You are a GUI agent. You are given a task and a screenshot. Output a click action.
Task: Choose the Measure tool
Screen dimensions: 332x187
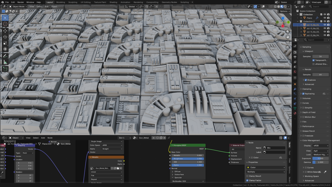(5, 62)
